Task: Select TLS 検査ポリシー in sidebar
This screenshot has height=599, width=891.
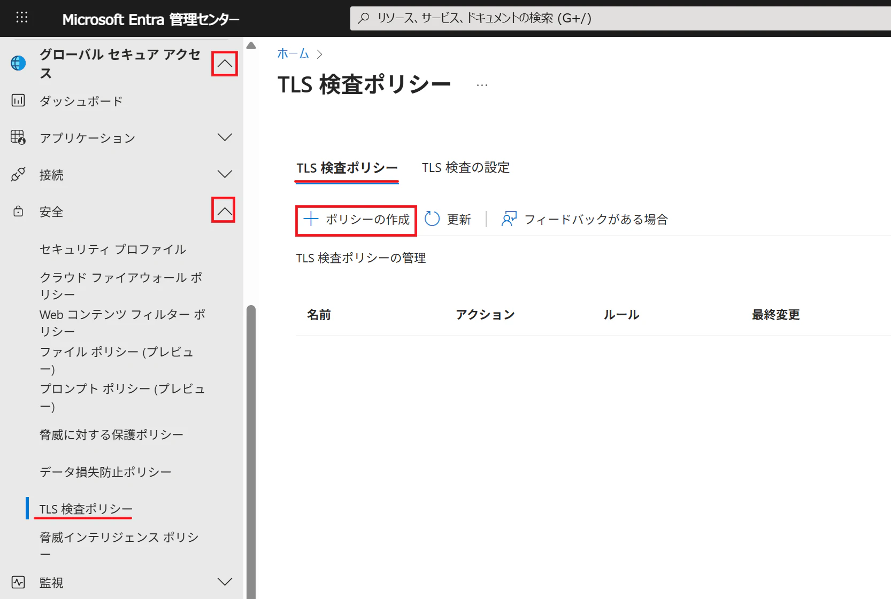Action: tap(86, 509)
